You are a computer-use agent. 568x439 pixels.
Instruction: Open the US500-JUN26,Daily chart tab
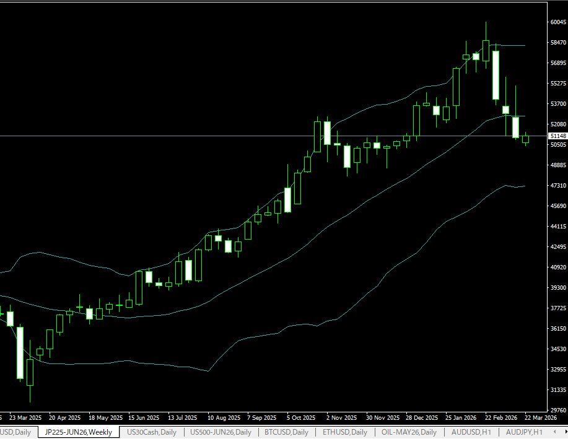click(x=221, y=432)
